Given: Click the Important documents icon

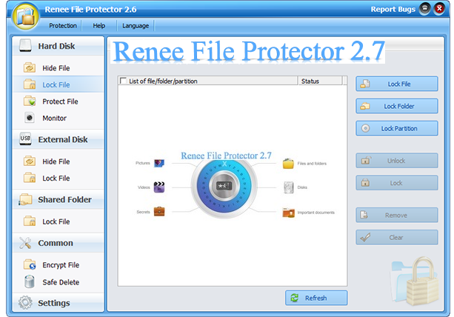Looking at the screenshot, I should pos(288,213).
